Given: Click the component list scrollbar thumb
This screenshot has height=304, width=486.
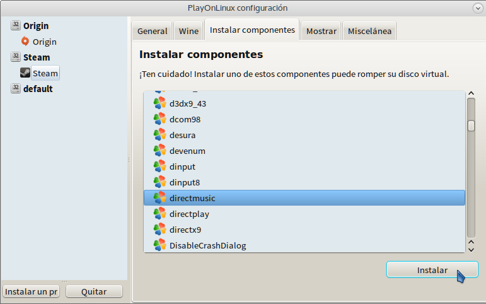Looking at the screenshot, I should click(471, 126).
